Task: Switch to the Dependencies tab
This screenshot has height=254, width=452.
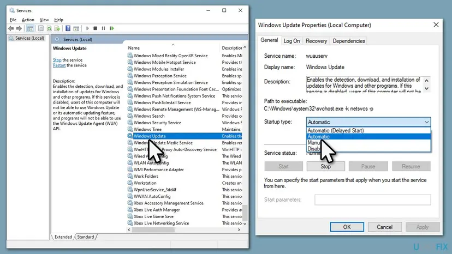Action: tap(348, 41)
